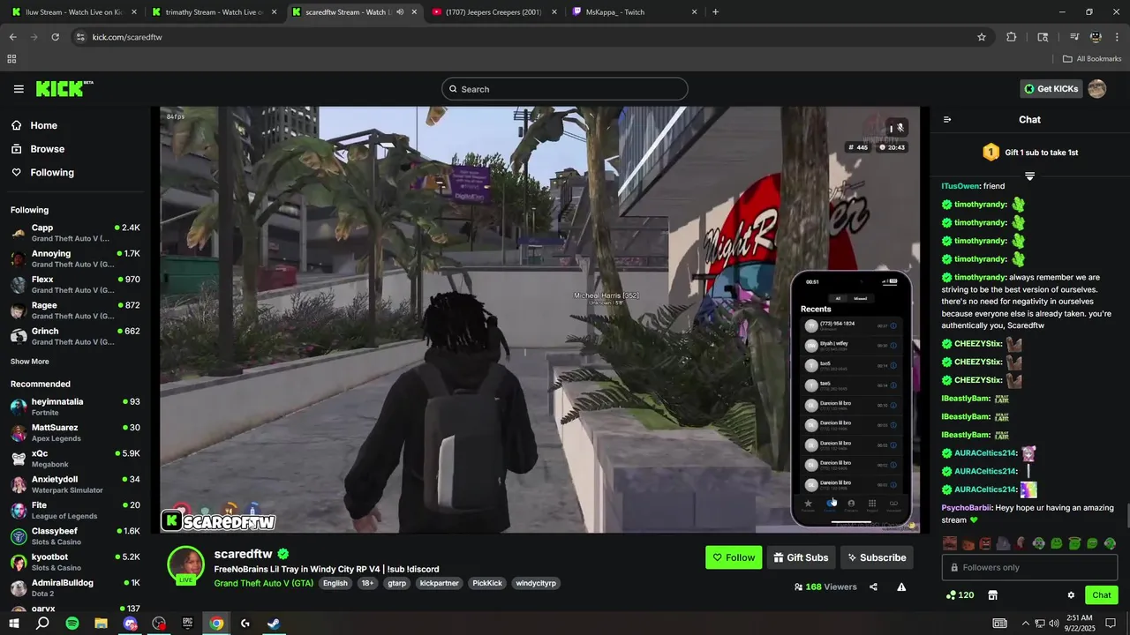This screenshot has width=1130, height=635.
Task: Open heyimnatalia recommended channel
Action: point(75,407)
